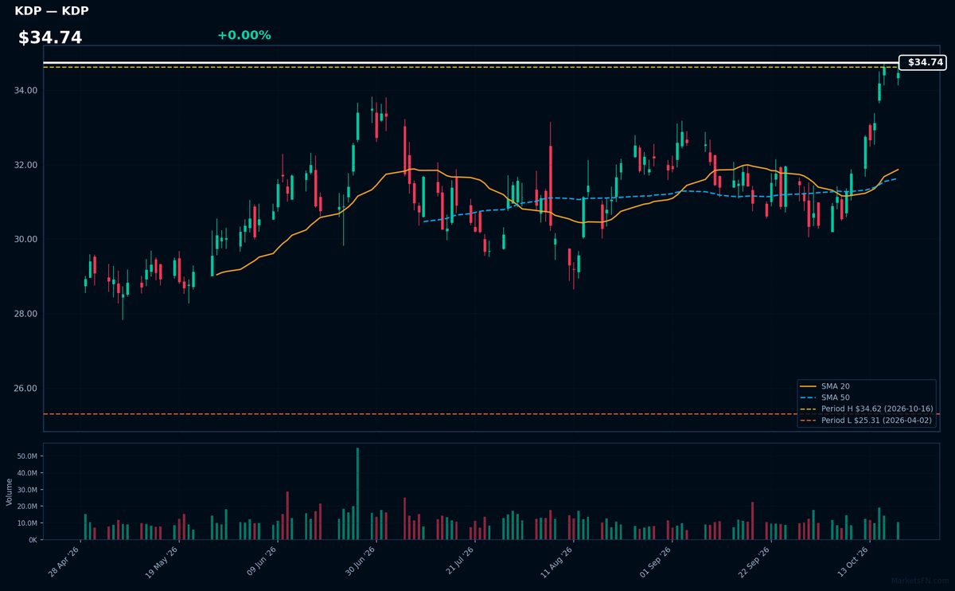Click the 10.0M volume axis label
The width and height of the screenshot is (955, 591).
coord(27,523)
